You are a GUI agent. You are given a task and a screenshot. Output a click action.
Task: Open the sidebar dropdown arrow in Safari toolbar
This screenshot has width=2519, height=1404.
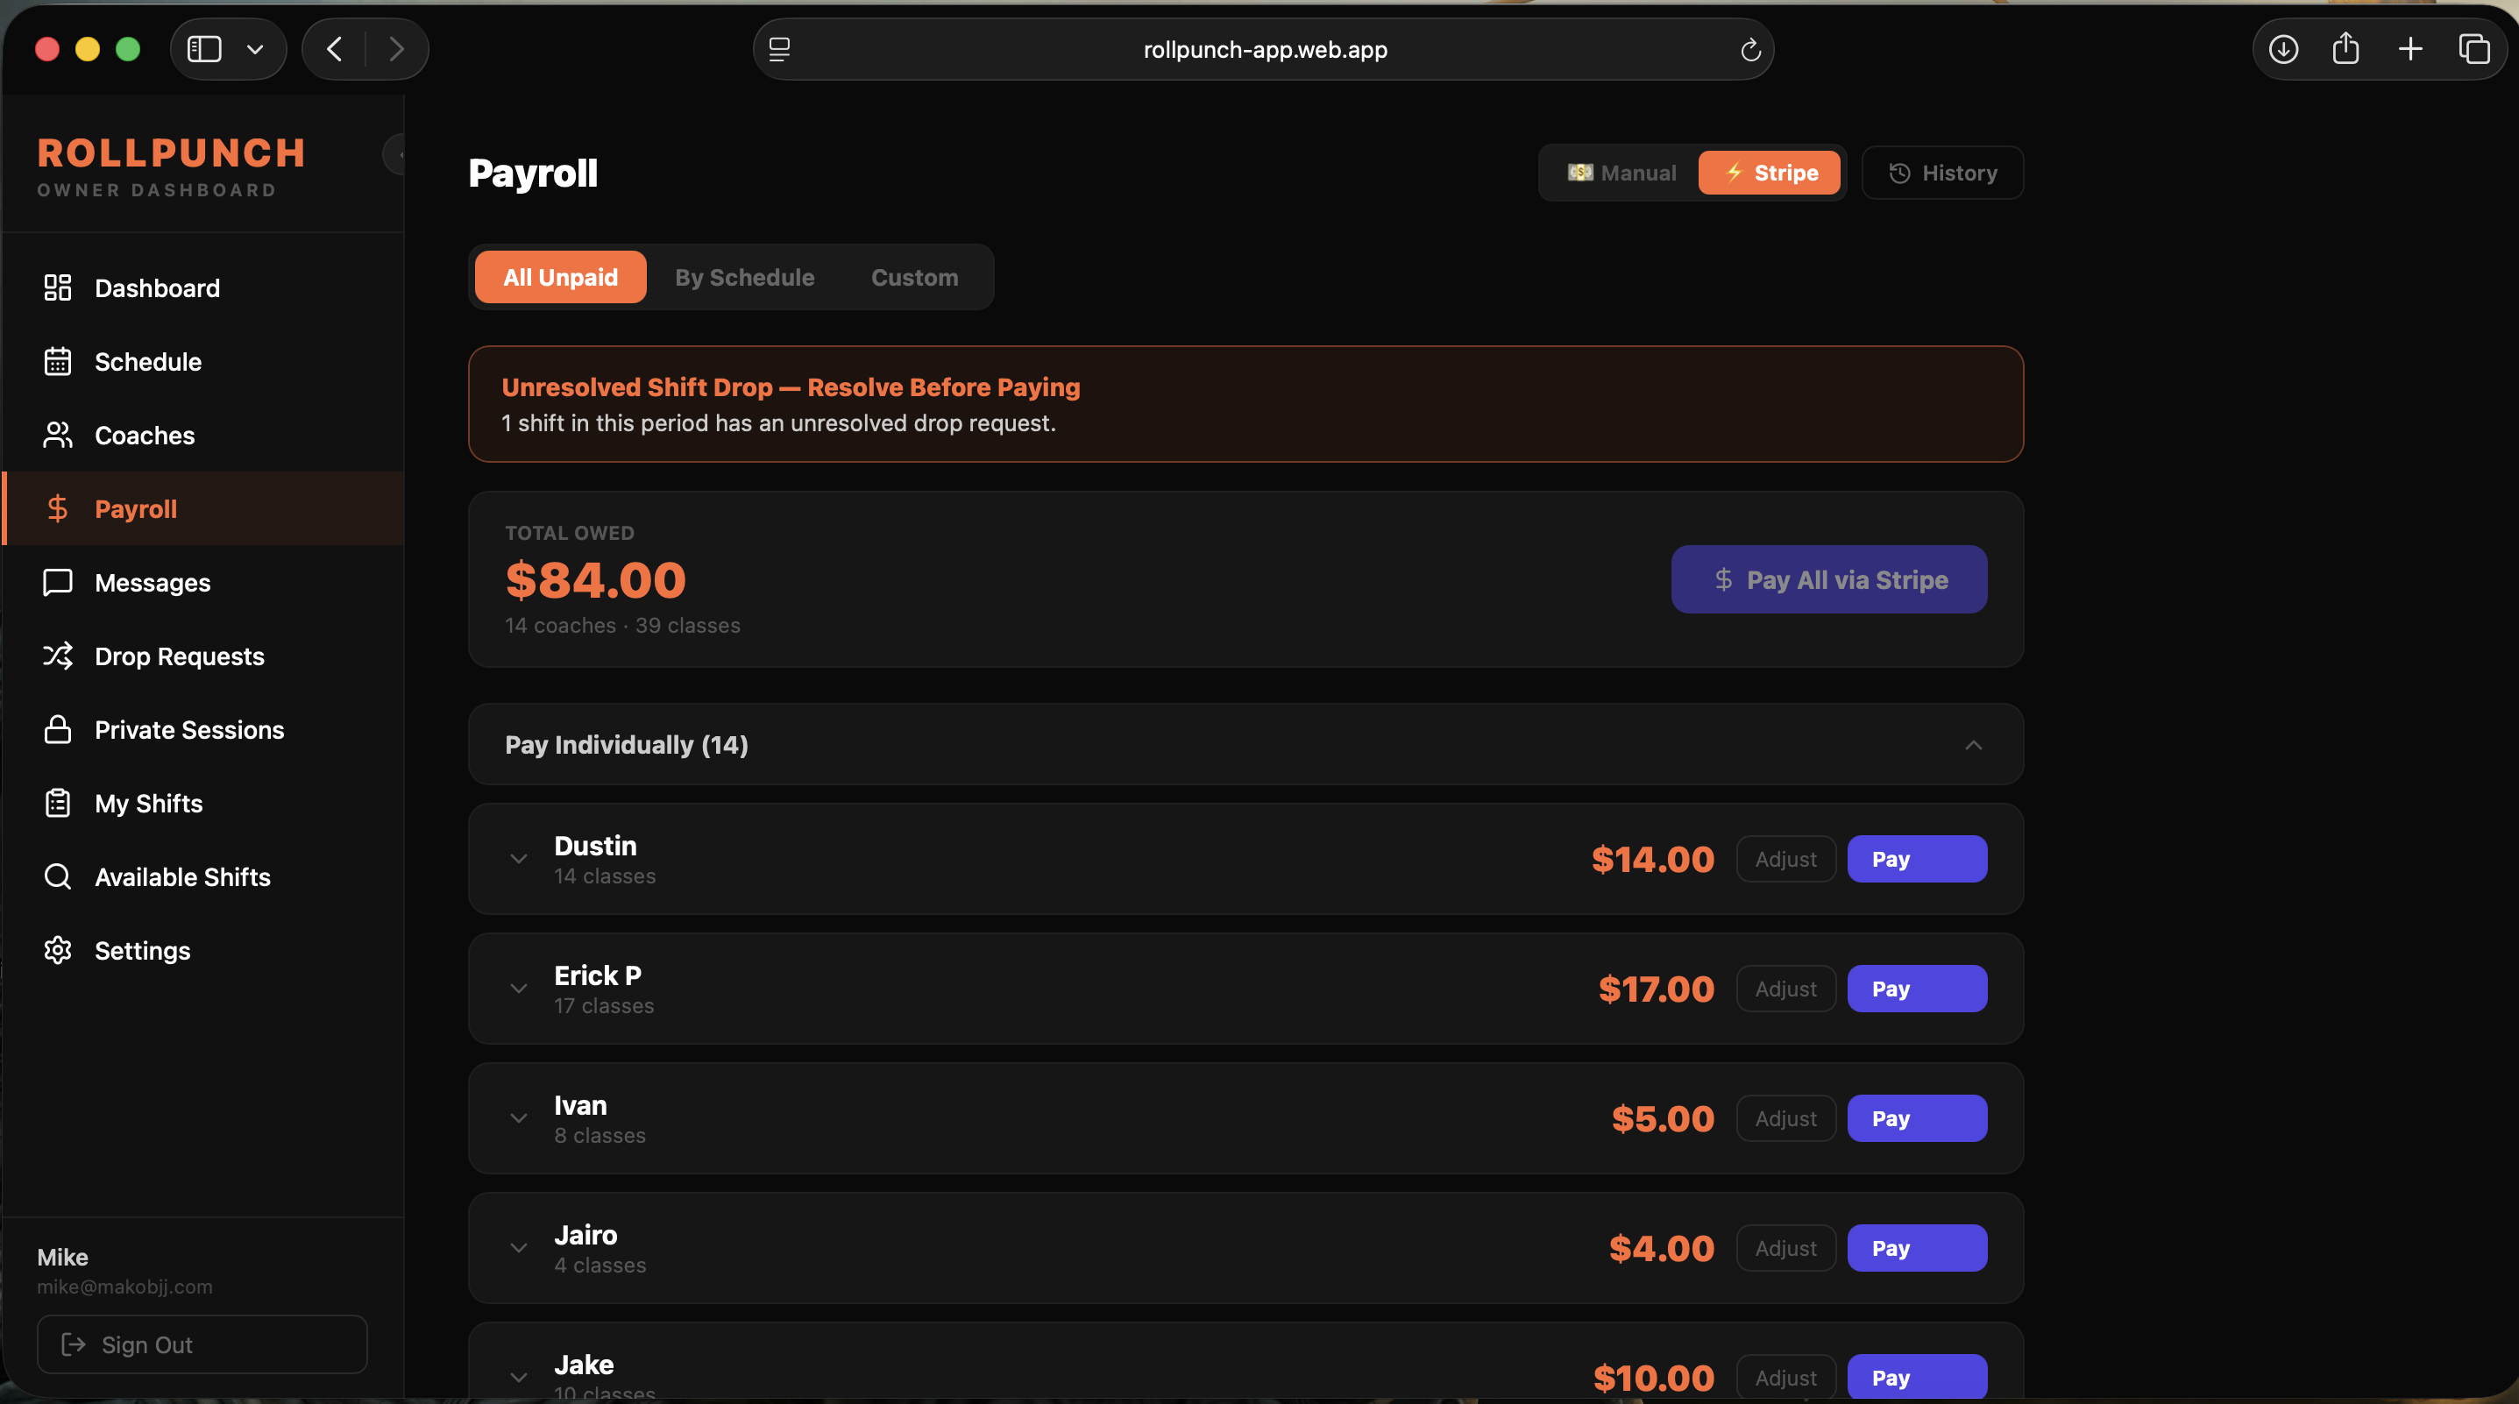pyautogui.click(x=255, y=49)
